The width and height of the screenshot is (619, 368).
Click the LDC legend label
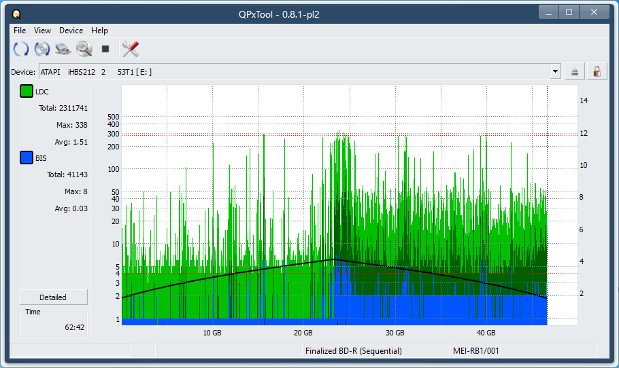coord(42,92)
